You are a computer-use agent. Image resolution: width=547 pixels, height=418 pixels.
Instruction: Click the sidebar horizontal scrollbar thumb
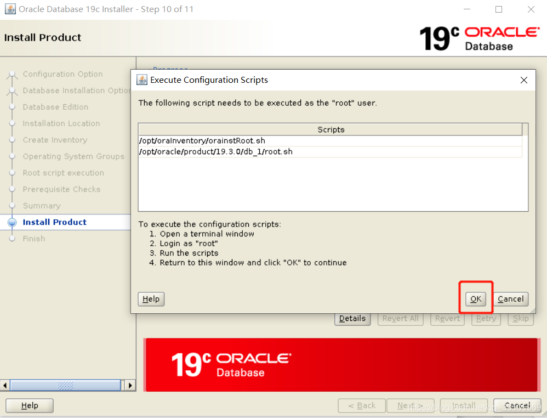click(x=65, y=386)
